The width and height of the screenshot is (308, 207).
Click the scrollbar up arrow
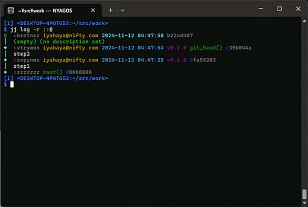[x=304, y=21]
